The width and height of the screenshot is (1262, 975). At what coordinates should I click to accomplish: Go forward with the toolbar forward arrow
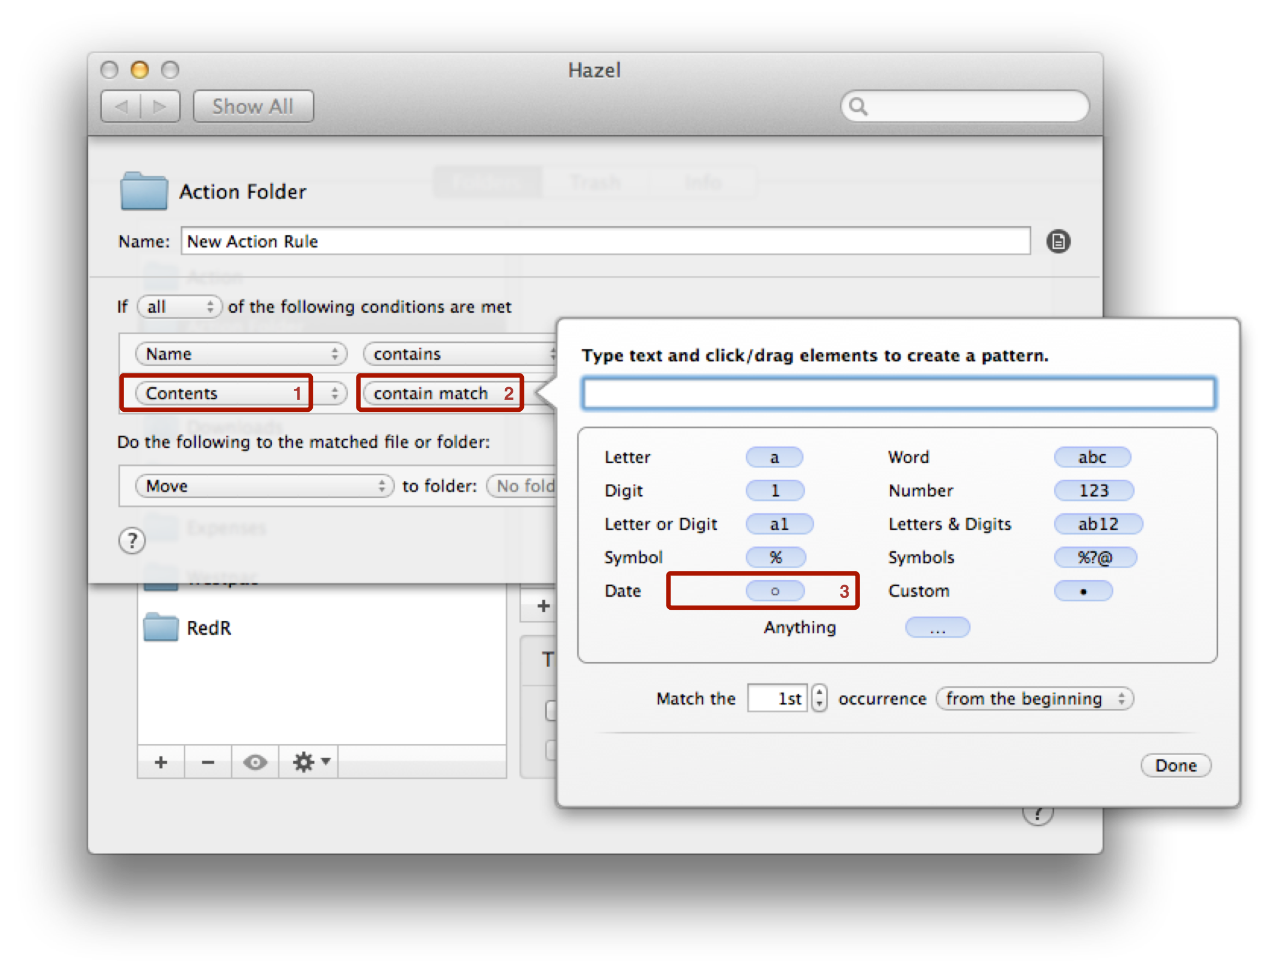coord(160,106)
